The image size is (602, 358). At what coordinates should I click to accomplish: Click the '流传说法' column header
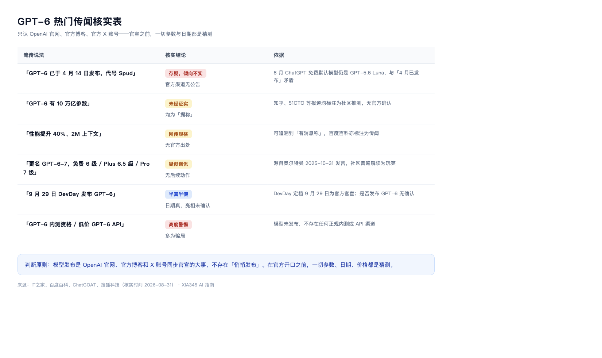pyautogui.click(x=34, y=55)
